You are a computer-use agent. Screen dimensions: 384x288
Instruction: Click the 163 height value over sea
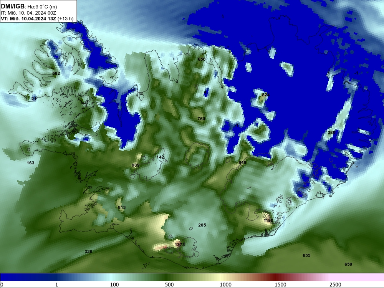[30, 162]
